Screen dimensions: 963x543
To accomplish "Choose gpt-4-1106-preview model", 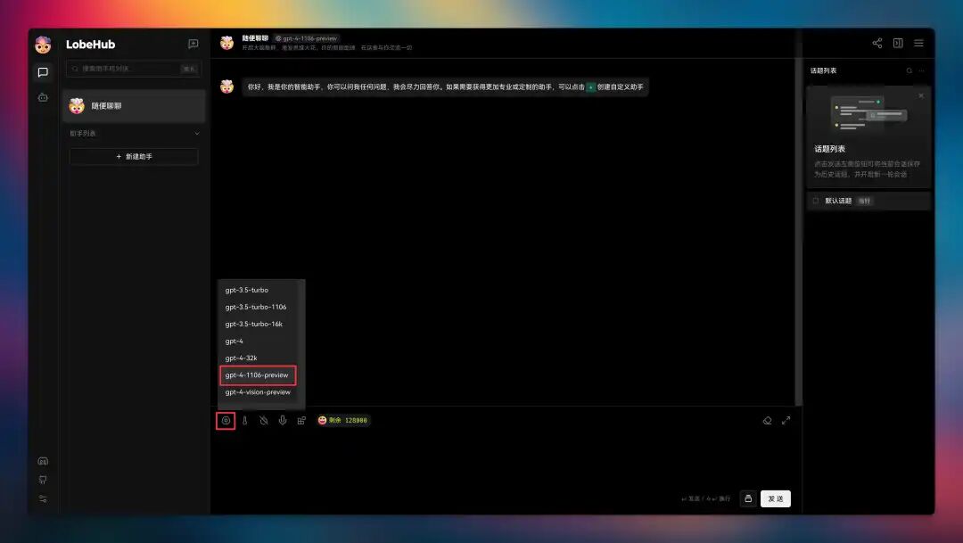I will (258, 374).
